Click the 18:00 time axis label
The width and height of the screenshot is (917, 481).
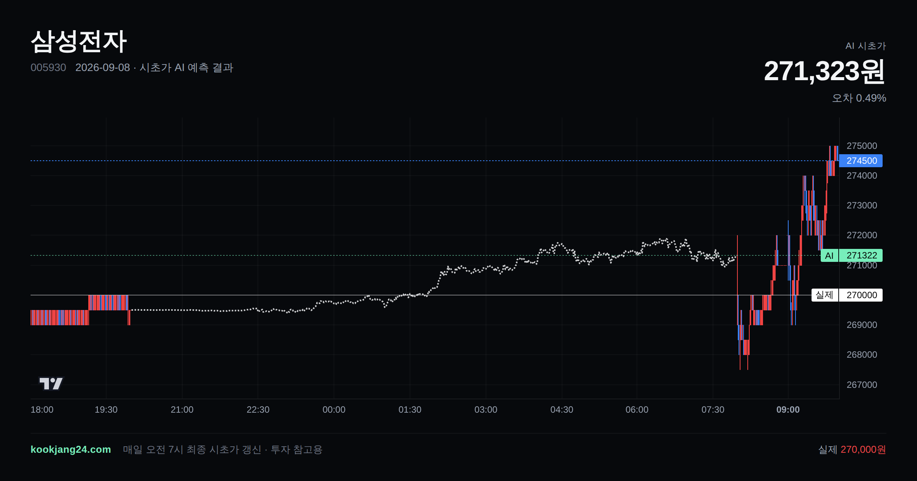click(x=42, y=410)
